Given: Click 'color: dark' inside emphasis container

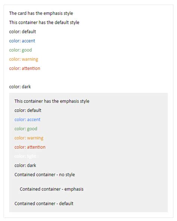Looking at the screenshot, I should [x=25, y=165].
